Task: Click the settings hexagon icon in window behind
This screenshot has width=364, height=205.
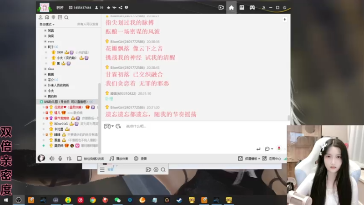Action: tap(156, 169)
